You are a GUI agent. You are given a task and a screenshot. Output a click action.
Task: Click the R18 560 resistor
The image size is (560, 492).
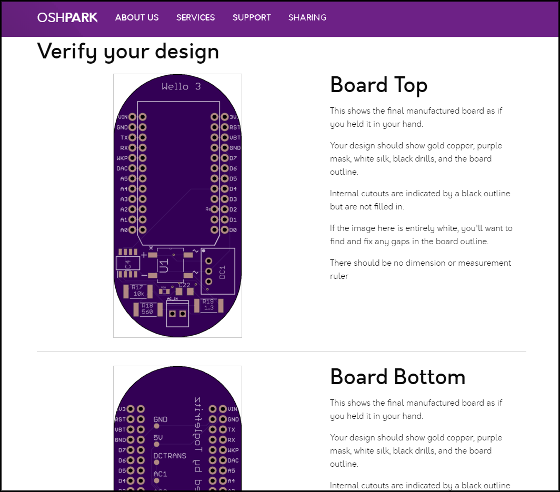(x=147, y=309)
